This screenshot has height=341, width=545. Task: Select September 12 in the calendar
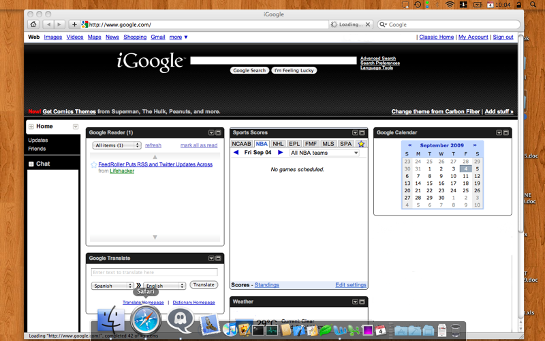[478, 176]
